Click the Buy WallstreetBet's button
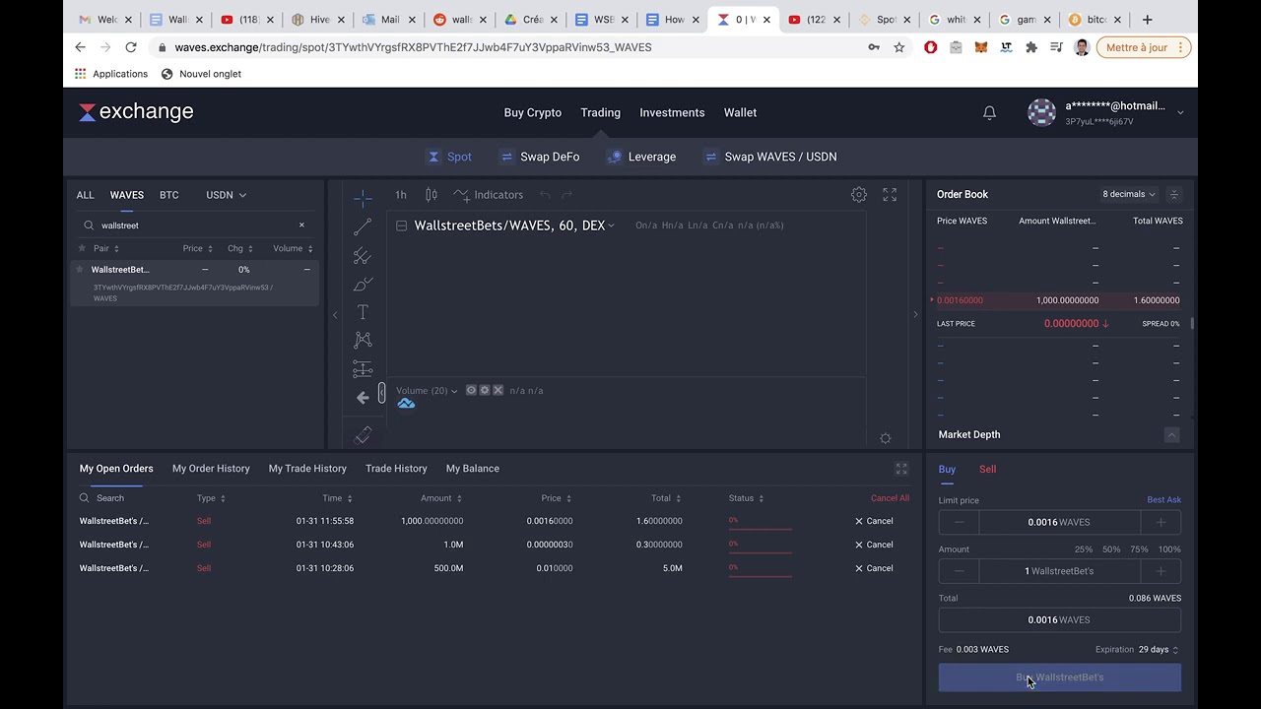The width and height of the screenshot is (1261, 709). point(1059,677)
